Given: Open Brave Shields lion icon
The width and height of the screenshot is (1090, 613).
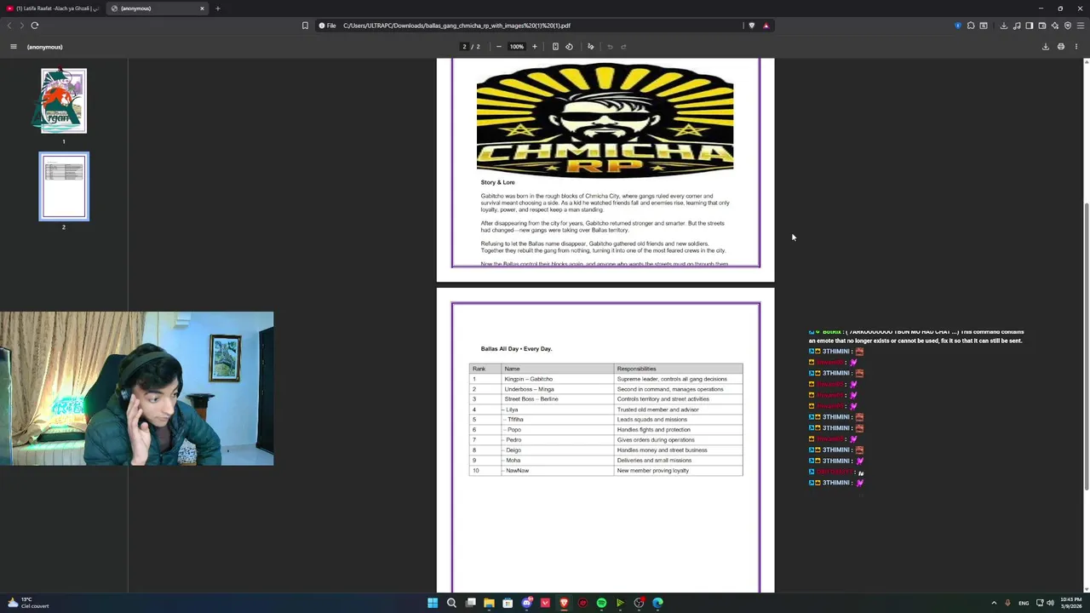Looking at the screenshot, I should pyautogui.click(x=751, y=26).
